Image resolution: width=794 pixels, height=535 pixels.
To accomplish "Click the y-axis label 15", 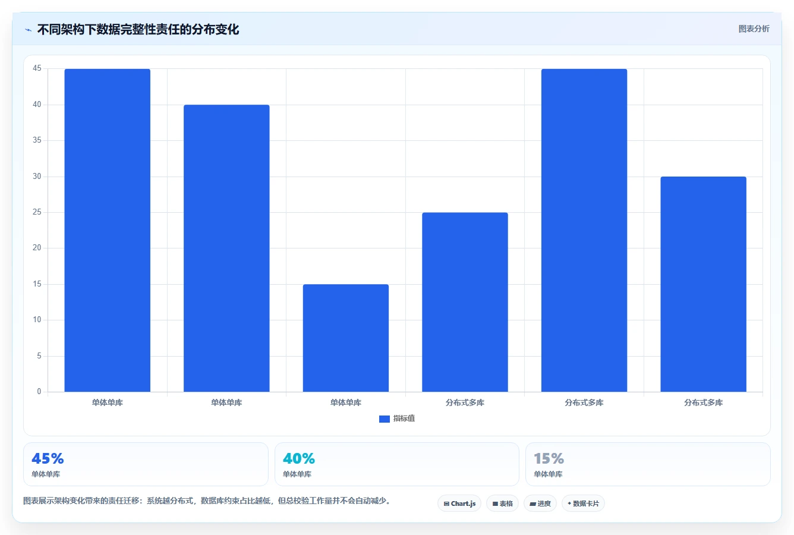I will [x=37, y=284].
